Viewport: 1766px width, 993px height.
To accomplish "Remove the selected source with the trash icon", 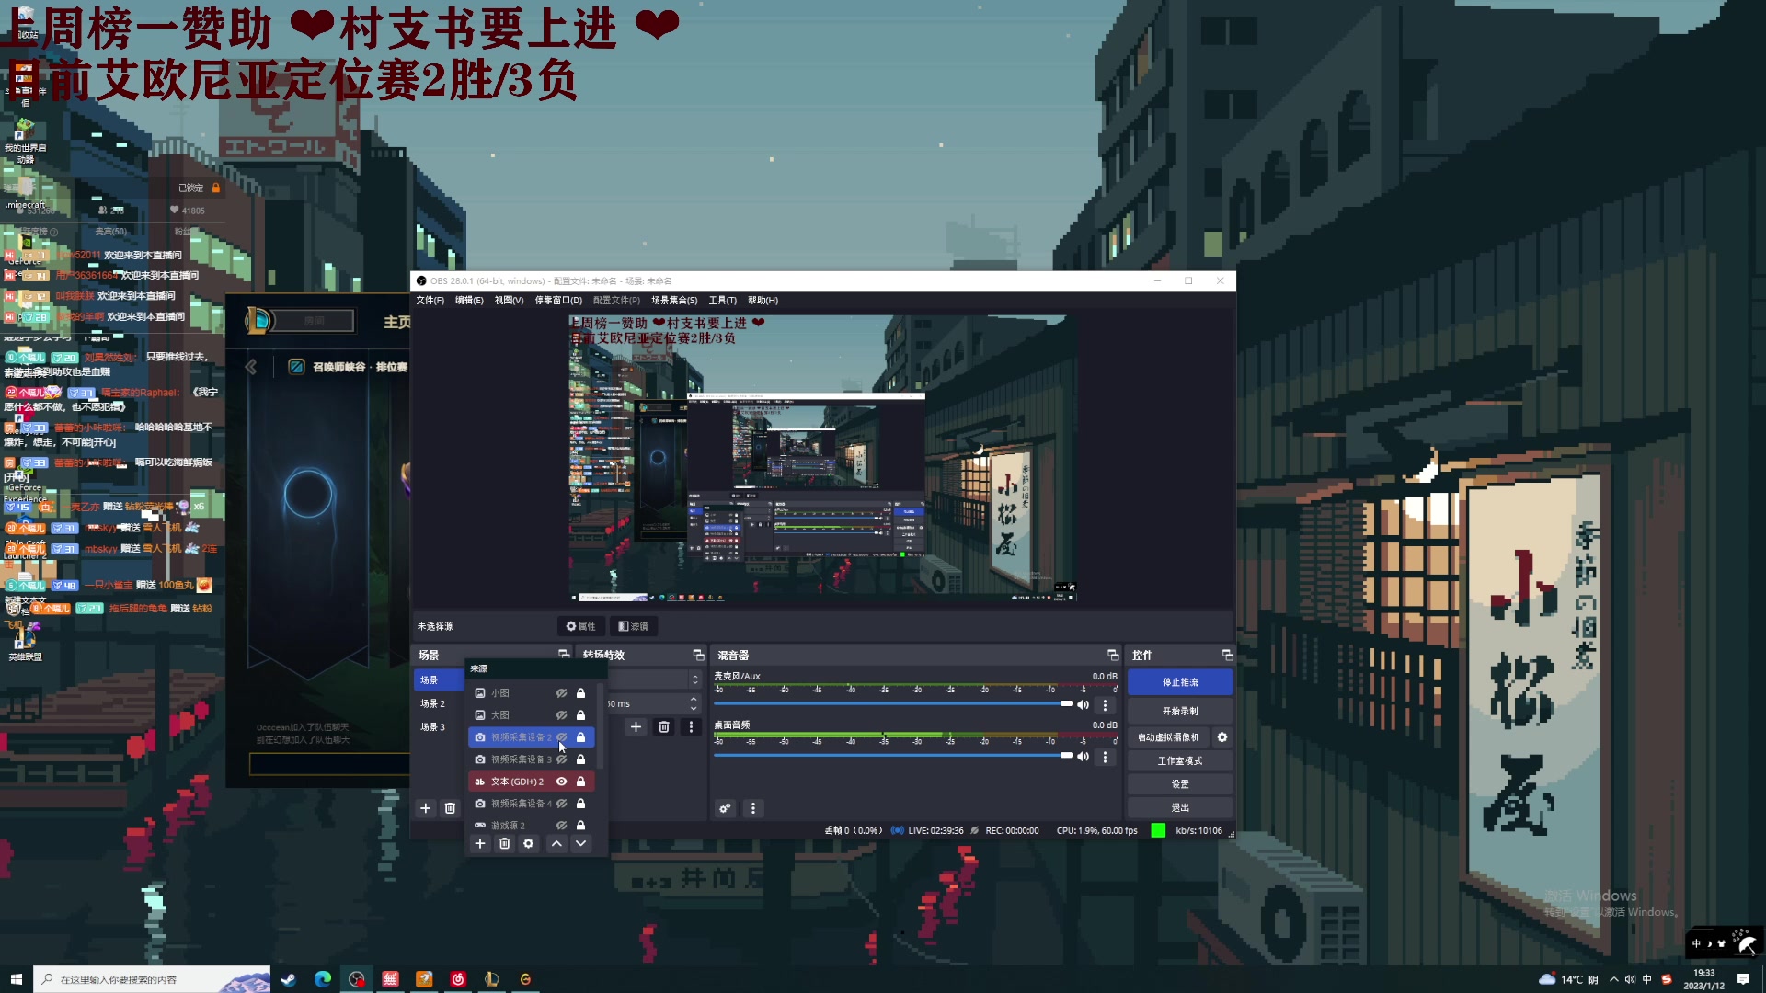I will pos(504,843).
